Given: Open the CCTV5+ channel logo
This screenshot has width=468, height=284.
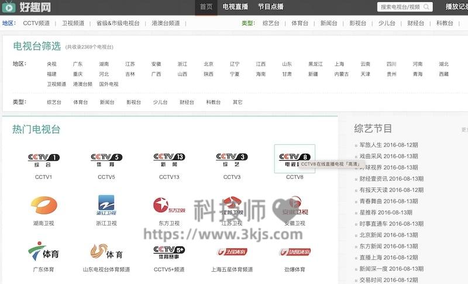Looking at the screenshot, I should click(169, 252).
